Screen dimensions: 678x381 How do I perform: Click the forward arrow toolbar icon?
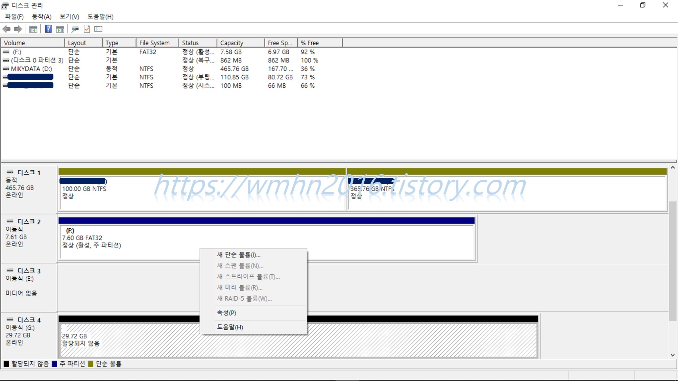point(18,29)
